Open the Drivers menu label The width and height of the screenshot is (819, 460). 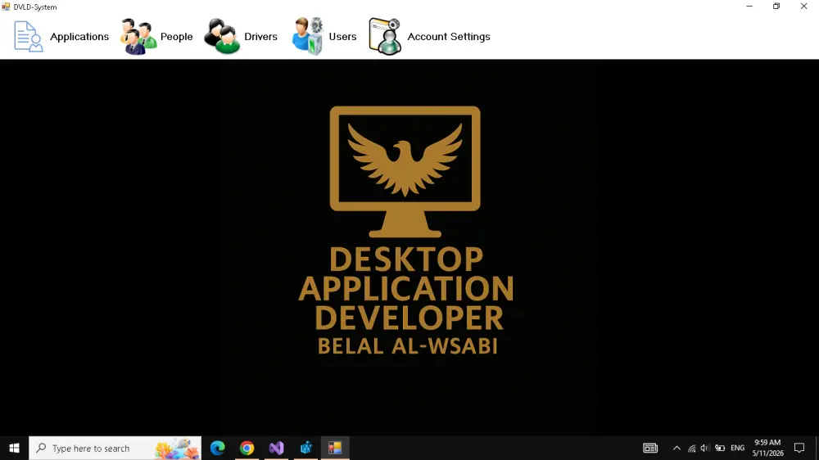260,37
